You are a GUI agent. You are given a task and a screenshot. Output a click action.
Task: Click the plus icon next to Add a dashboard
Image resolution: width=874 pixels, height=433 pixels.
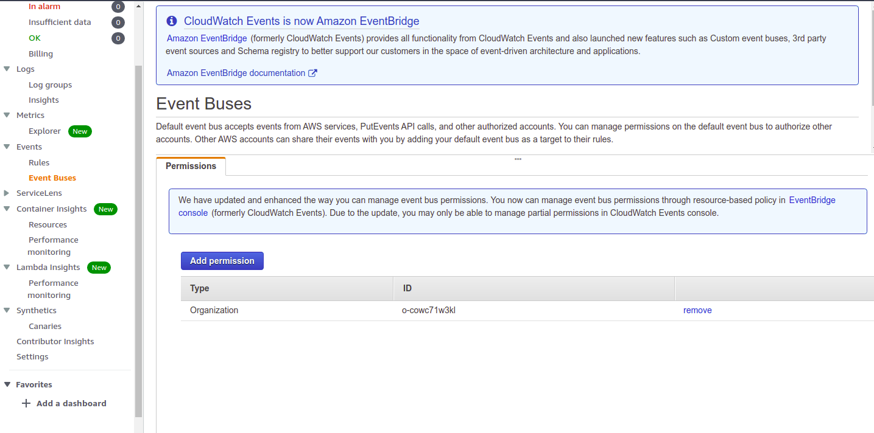click(x=26, y=403)
